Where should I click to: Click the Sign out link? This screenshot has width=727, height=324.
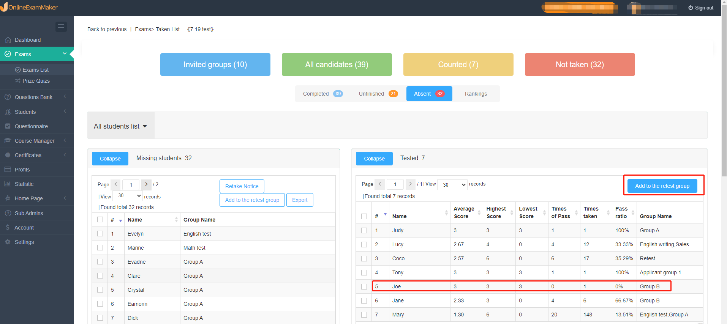(x=701, y=8)
